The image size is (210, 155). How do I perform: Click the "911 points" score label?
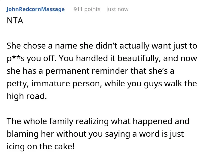tap(87, 9)
